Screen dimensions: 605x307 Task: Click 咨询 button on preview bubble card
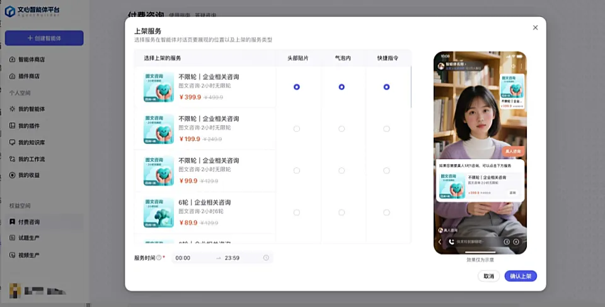tap(512, 193)
